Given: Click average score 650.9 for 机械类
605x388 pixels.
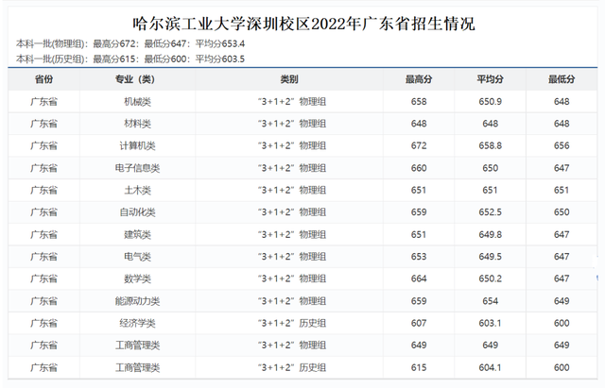Looking at the screenshot, I should coord(490,102).
